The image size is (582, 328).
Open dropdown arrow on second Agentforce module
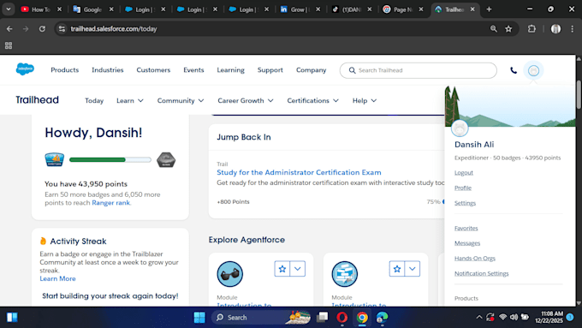[x=413, y=269]
